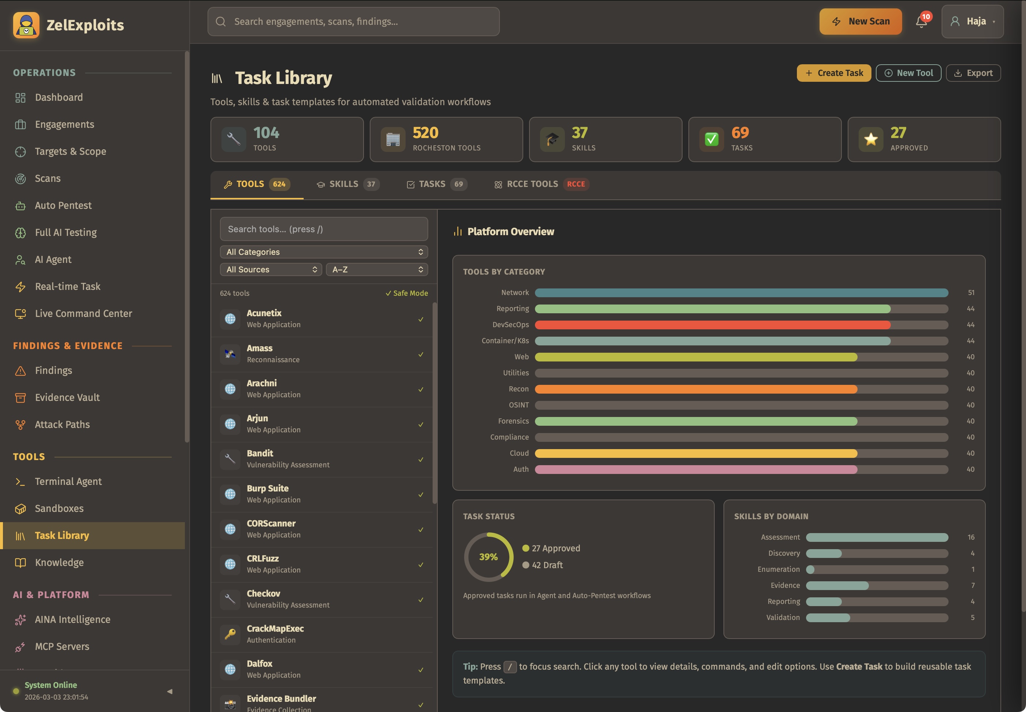Toggle the checkmark next to Acunetix
The image size is (1026, 712).
pos(420,319)
